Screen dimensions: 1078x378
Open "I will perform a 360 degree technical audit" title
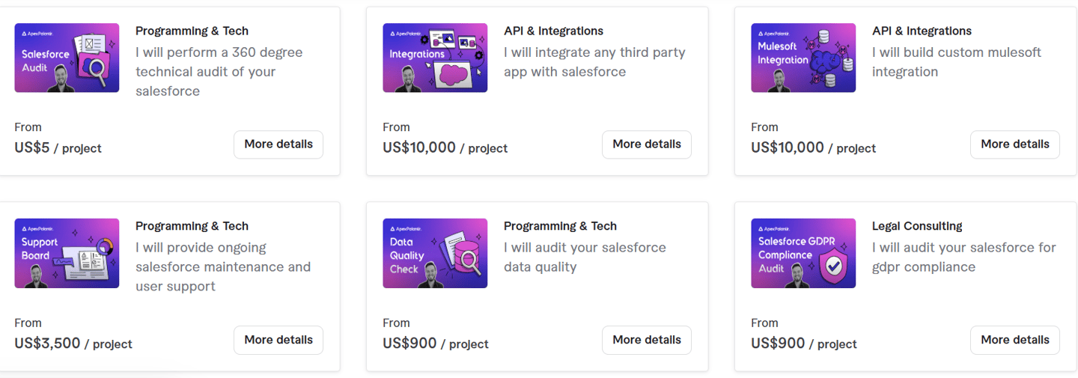[x=219, y=72]
